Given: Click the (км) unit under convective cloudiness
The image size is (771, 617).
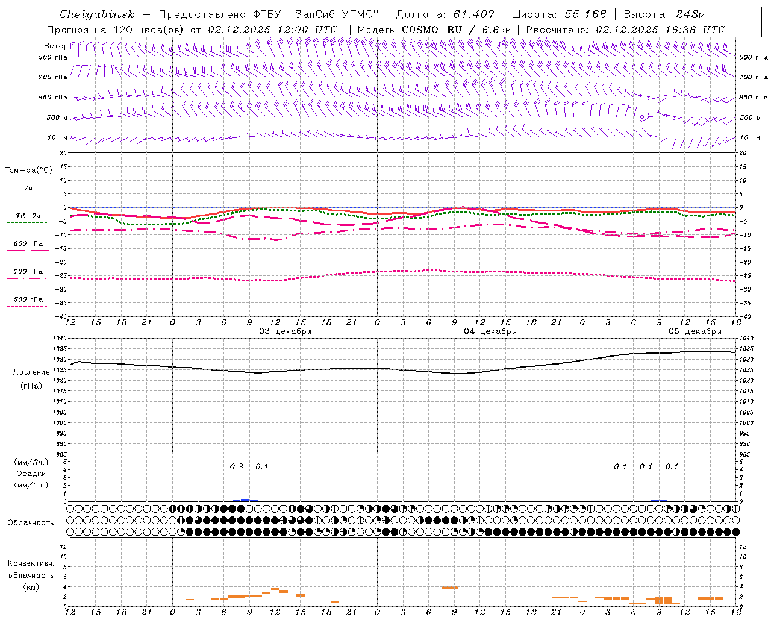Looking at the screenshot, I should [31, 587].
